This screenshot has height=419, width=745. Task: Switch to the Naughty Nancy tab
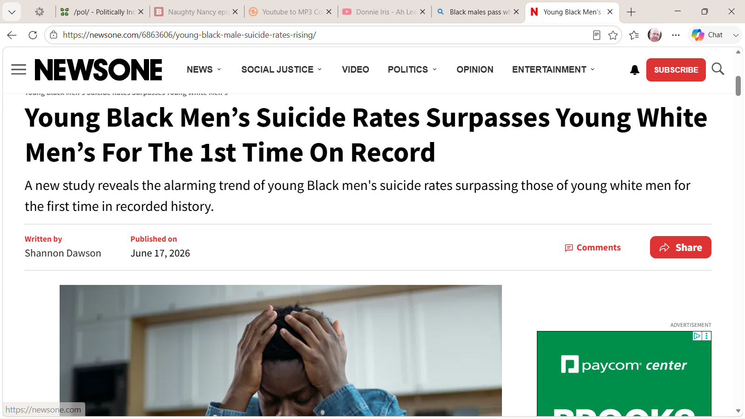[196, 12]
